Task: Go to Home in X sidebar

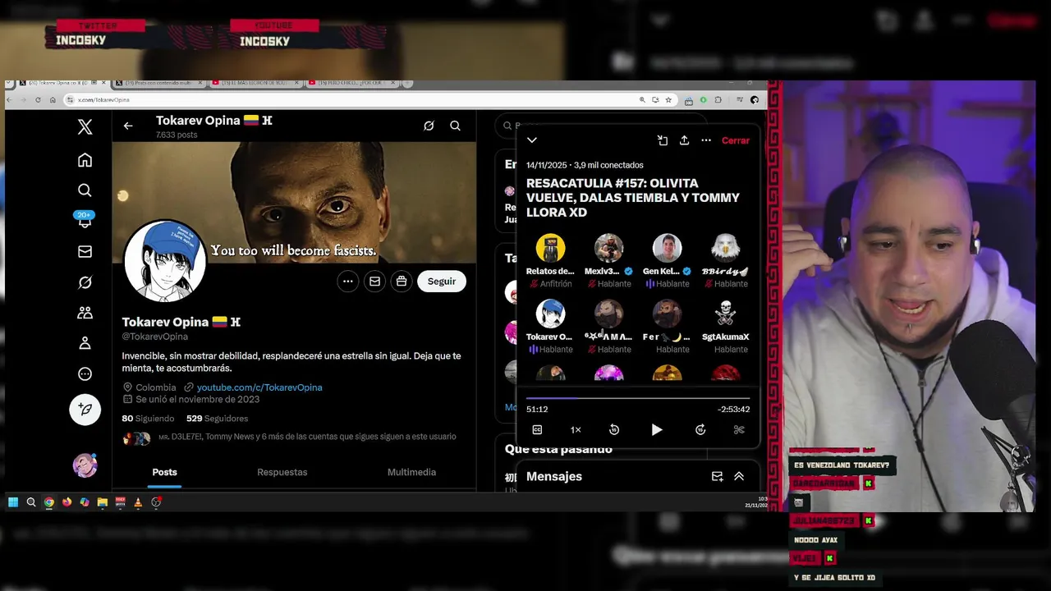Action: point(85,160)
